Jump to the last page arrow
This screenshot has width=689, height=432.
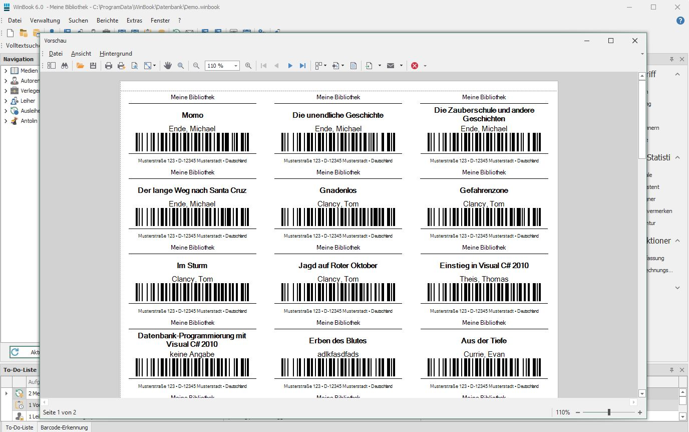coord(302,66)
